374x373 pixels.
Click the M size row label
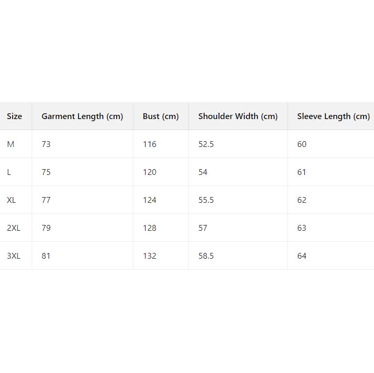click(x=11, y=144)
